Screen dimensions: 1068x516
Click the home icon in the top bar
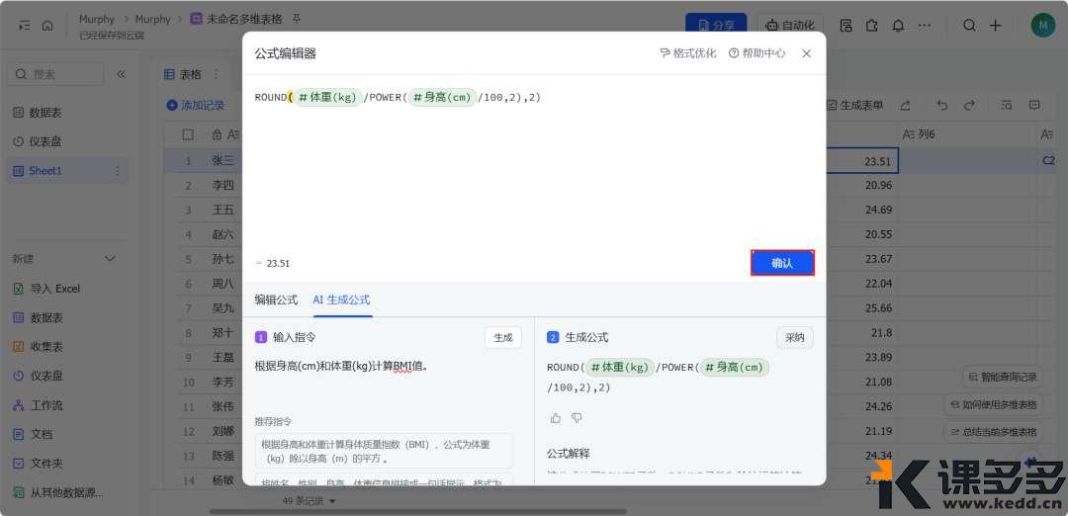tap(47, 25)
